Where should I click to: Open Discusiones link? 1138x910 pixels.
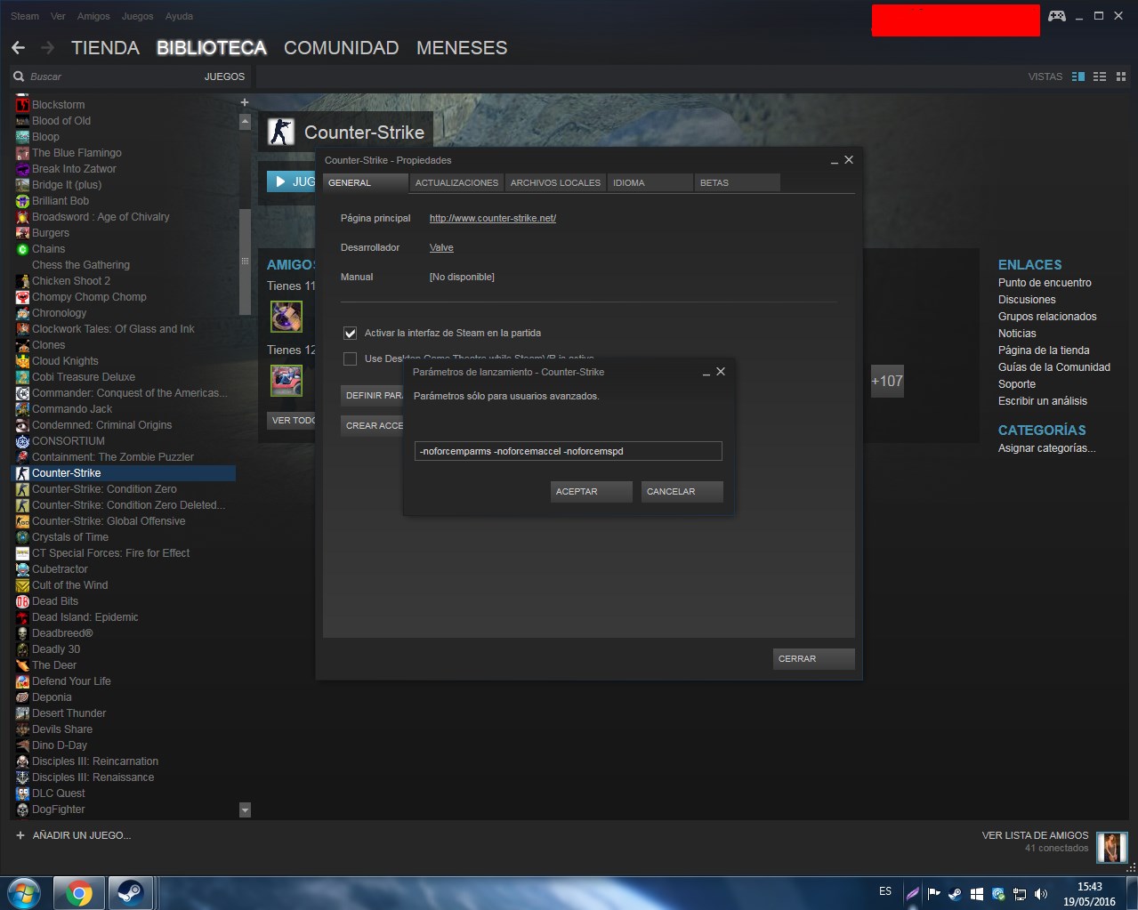click(1027, 300)
